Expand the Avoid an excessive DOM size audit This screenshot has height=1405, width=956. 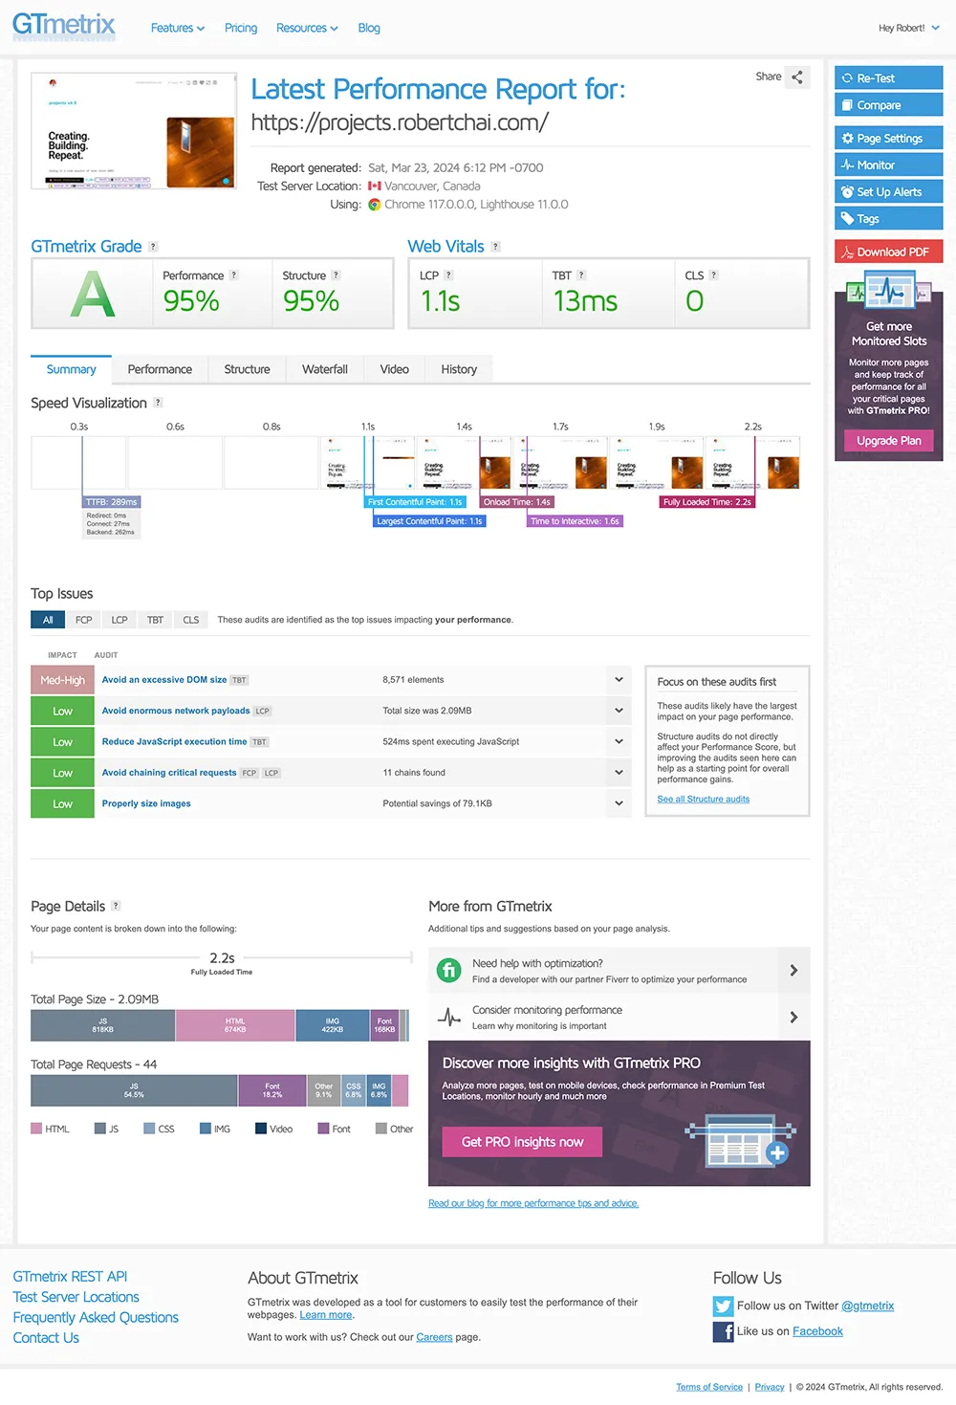pyautogui.click(x=619, y=679)
